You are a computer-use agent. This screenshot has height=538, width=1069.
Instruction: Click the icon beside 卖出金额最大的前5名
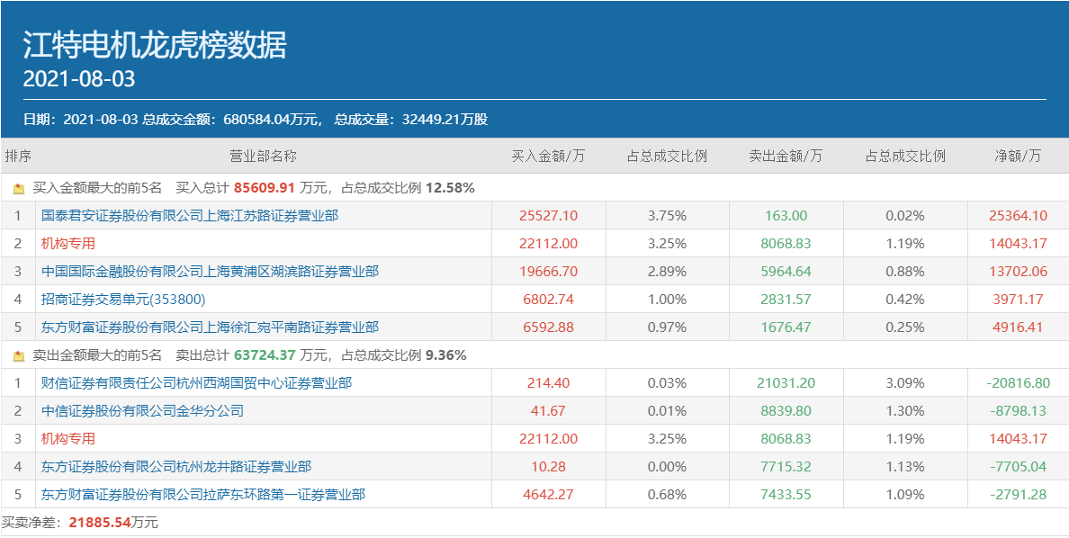[19, 355]
